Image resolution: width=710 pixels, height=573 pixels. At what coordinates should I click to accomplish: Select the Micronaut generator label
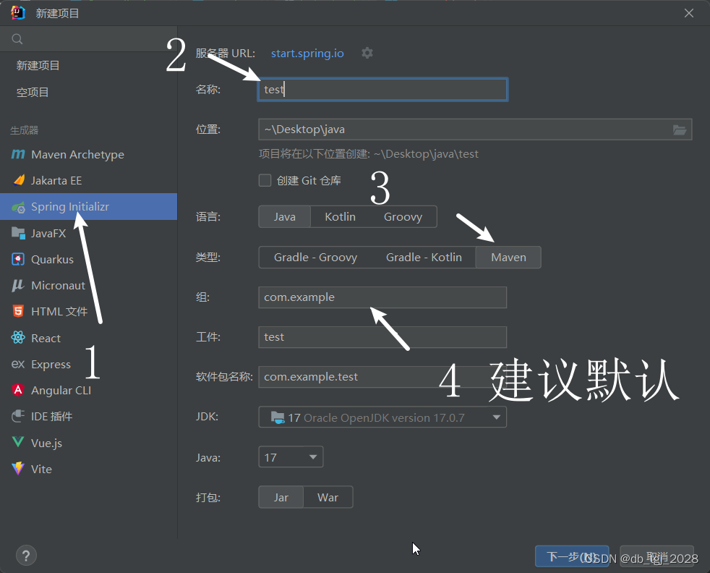click(x=58, y=285)
